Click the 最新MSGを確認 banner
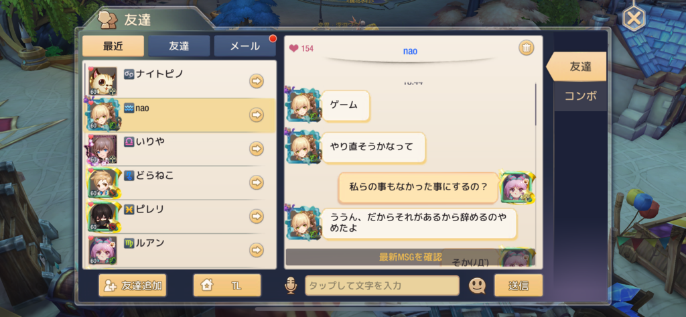The image size is (686, 317). (x=411, y=257)
